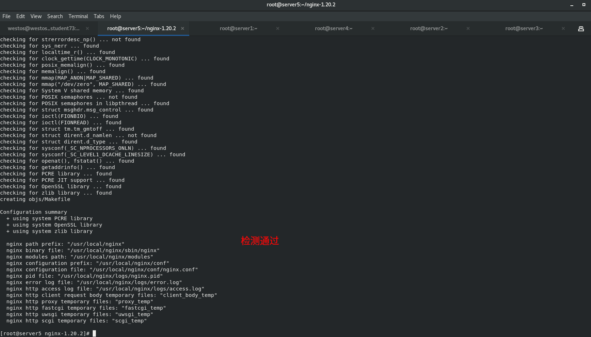
Task: Close the root@server2 tab
Action: coord(468,28)
